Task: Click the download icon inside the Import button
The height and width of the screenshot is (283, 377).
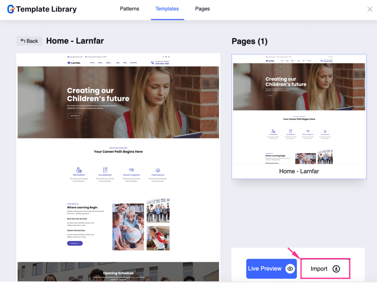Action: click(x=337, y=269)
